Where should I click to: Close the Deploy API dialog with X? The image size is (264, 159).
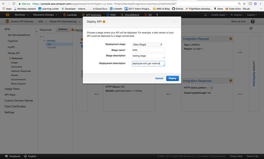(x=174, y=22)
